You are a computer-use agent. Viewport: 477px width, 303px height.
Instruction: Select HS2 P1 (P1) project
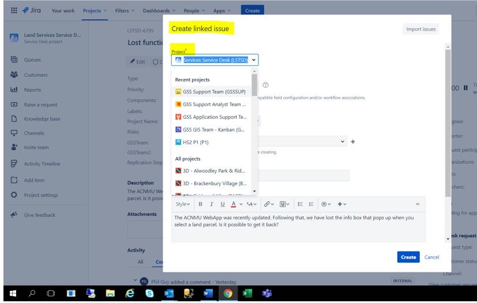click(x=212, y=142)
